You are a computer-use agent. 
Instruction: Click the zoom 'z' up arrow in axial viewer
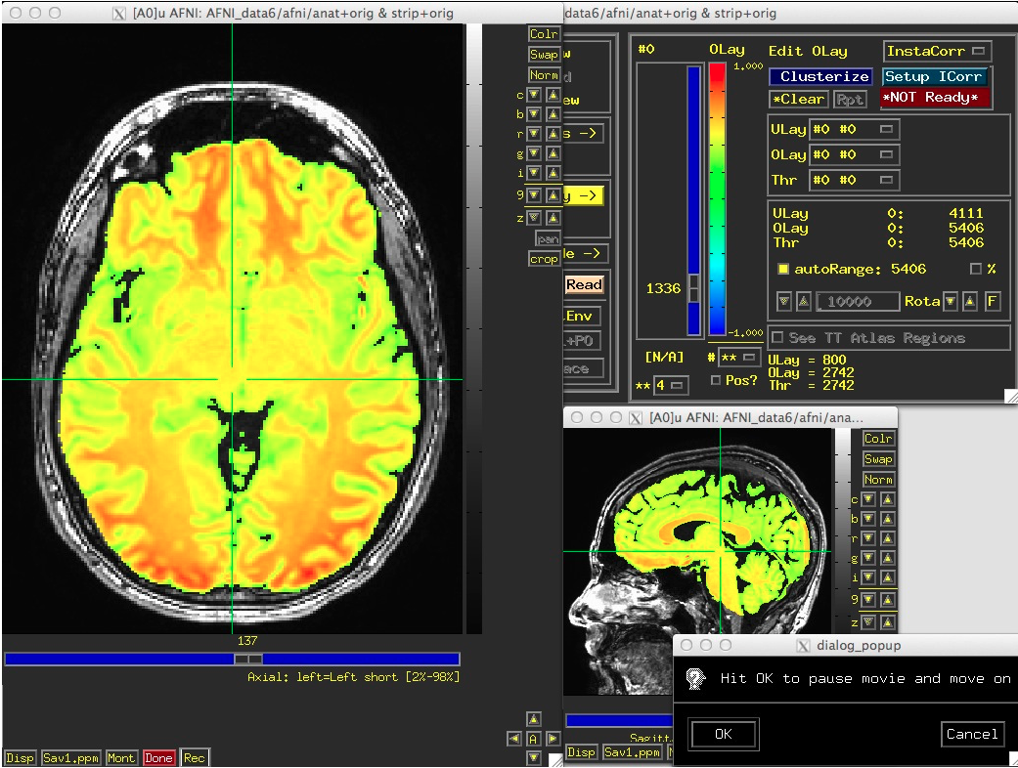[x=553, y=217]
